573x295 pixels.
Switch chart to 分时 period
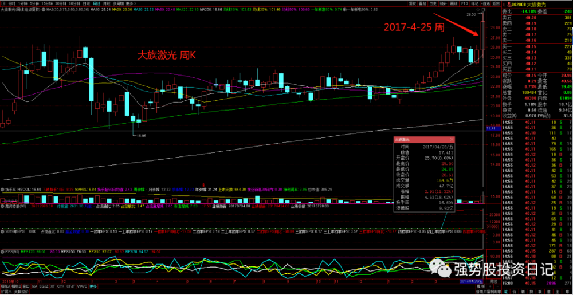click(x=11, y=3)
